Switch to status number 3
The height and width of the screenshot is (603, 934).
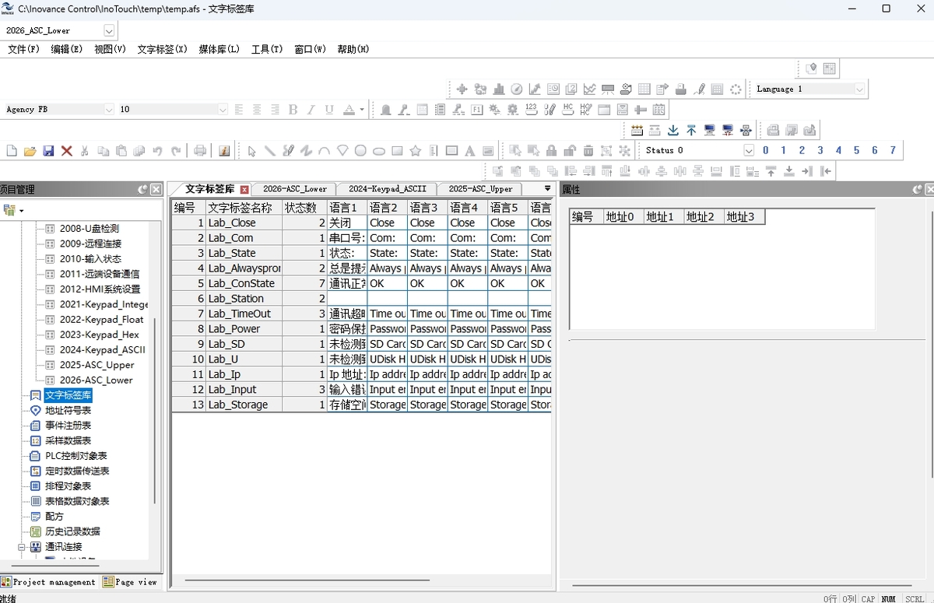click(x=820, y=151)
